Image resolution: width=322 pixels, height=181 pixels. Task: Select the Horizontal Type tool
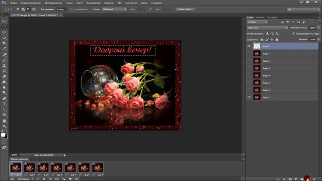coord(4,104)
